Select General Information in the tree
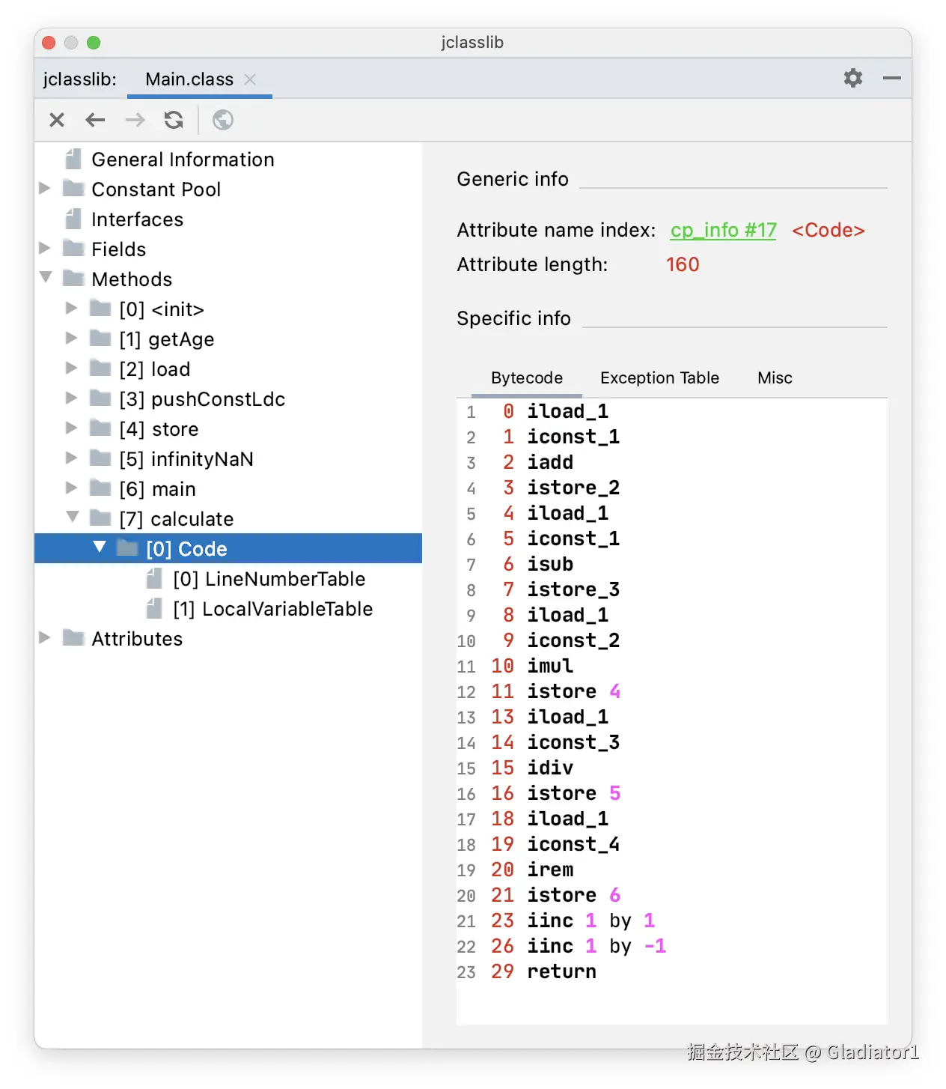The width and height of the screenshot is (946, 1089). pyautogui.click(x=183, y=160)
